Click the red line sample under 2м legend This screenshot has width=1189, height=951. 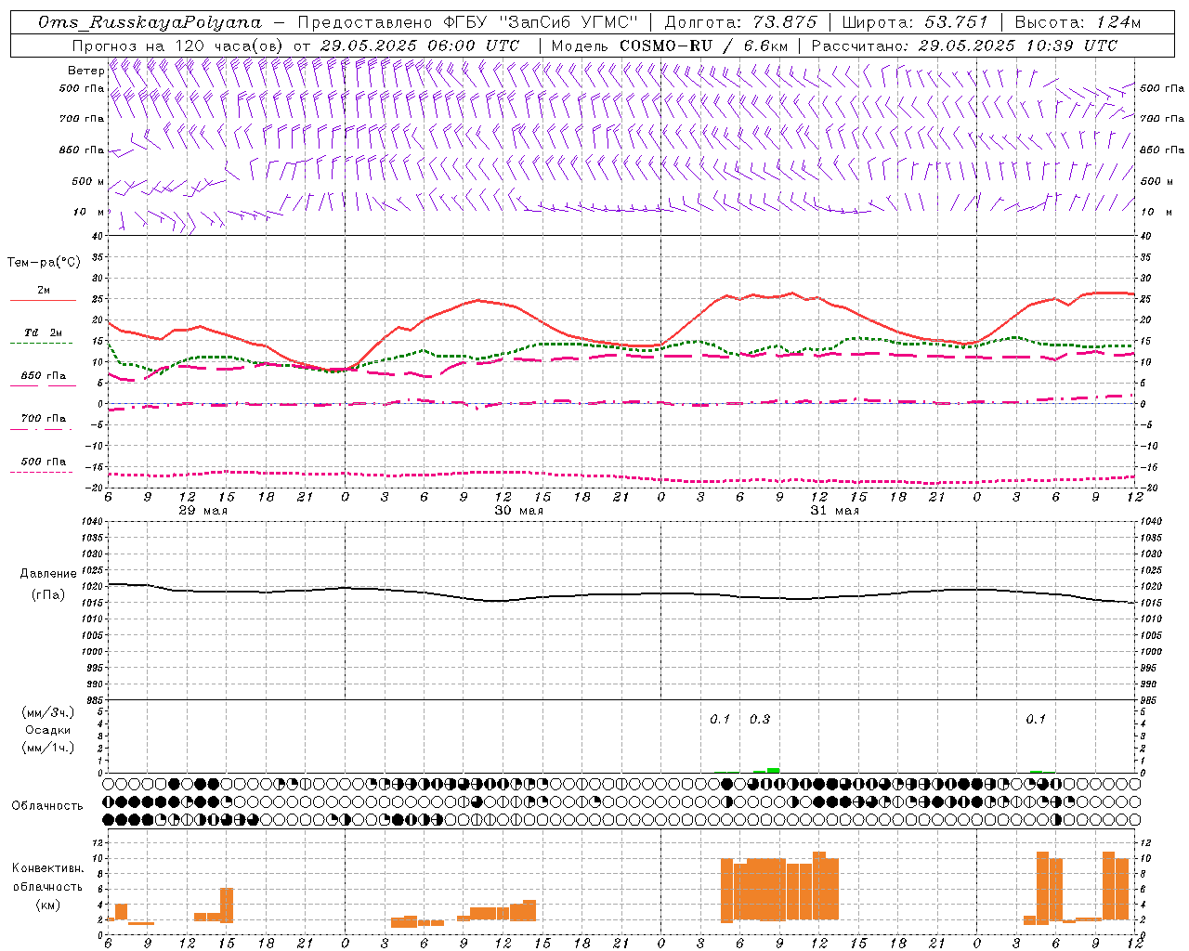click(x=43, y=300)
